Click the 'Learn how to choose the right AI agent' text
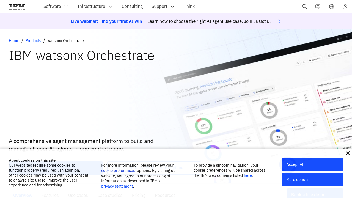The height and width of the screenshot is (198, 352). coord(209,21)
